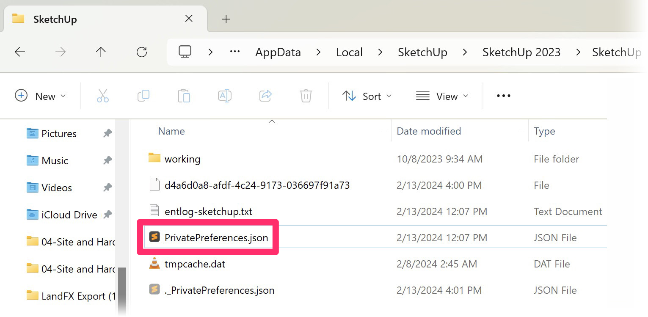Click the ._PrivatePreferences.json gray icon

(x=154, y=289)
